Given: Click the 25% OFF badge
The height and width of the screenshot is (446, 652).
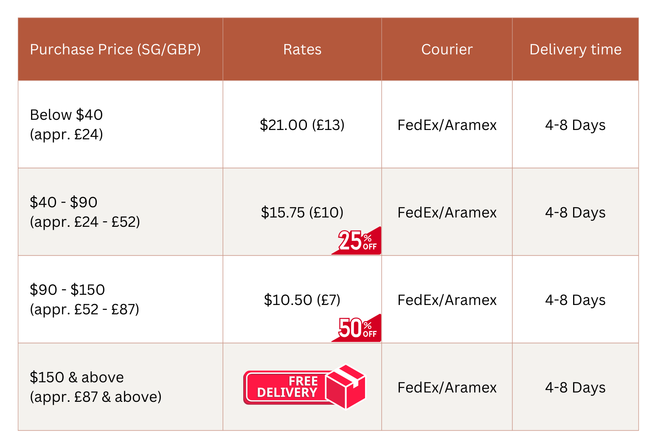Looking at the screenshot, I should (357, 241).
